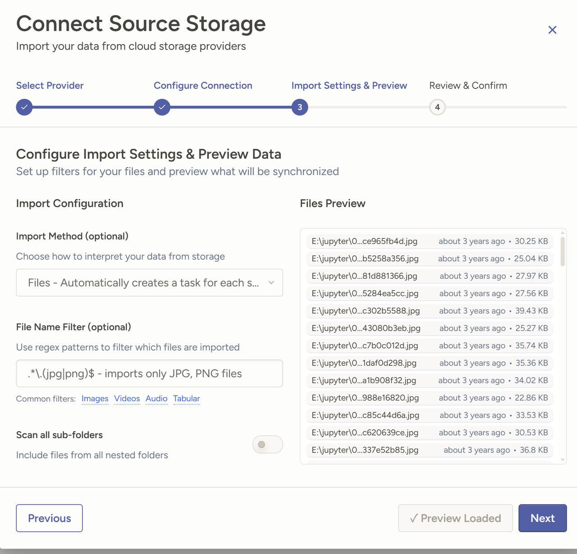Apply the Images common filter
Image resolution: width=577 pixels, height=554 pixels.
95,399
